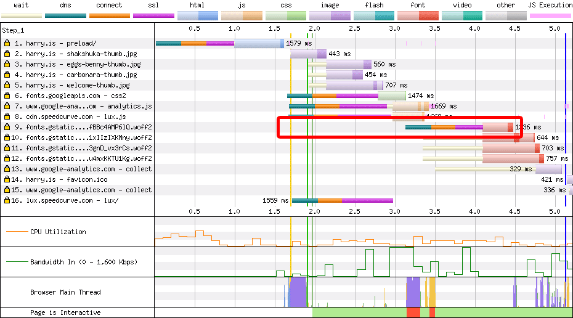Click the lock icon next to analytics.js row
The image size is (573, 318).
(x=7, y=106)
